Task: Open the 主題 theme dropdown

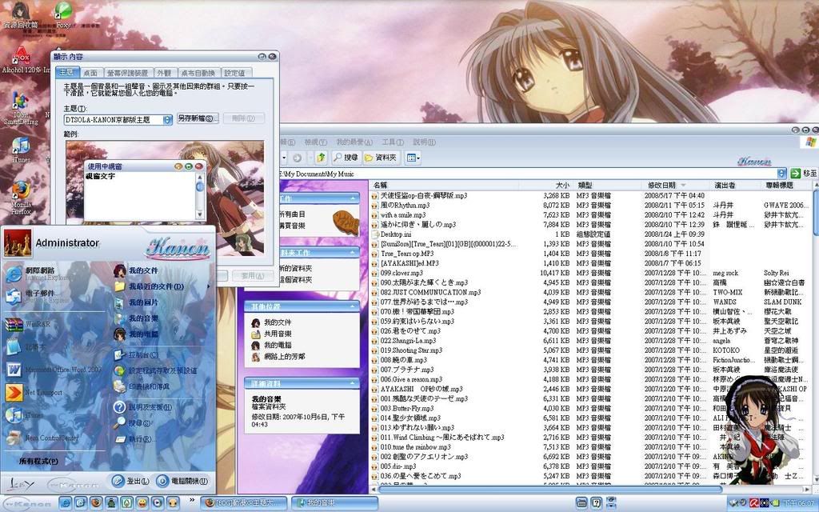Action: pos(167,120)
